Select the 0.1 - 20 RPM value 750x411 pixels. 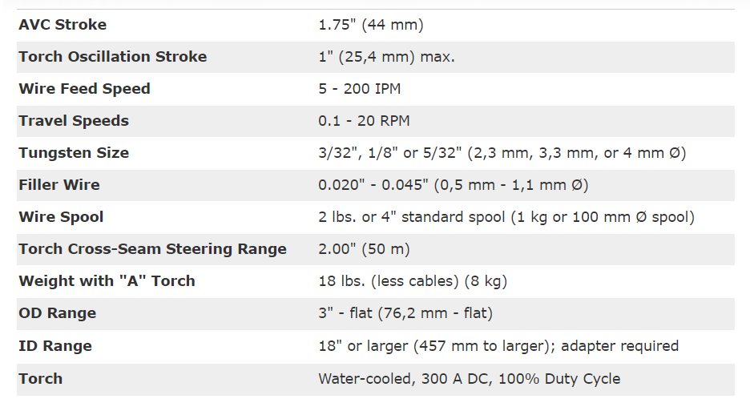click(x=364, y=120)
